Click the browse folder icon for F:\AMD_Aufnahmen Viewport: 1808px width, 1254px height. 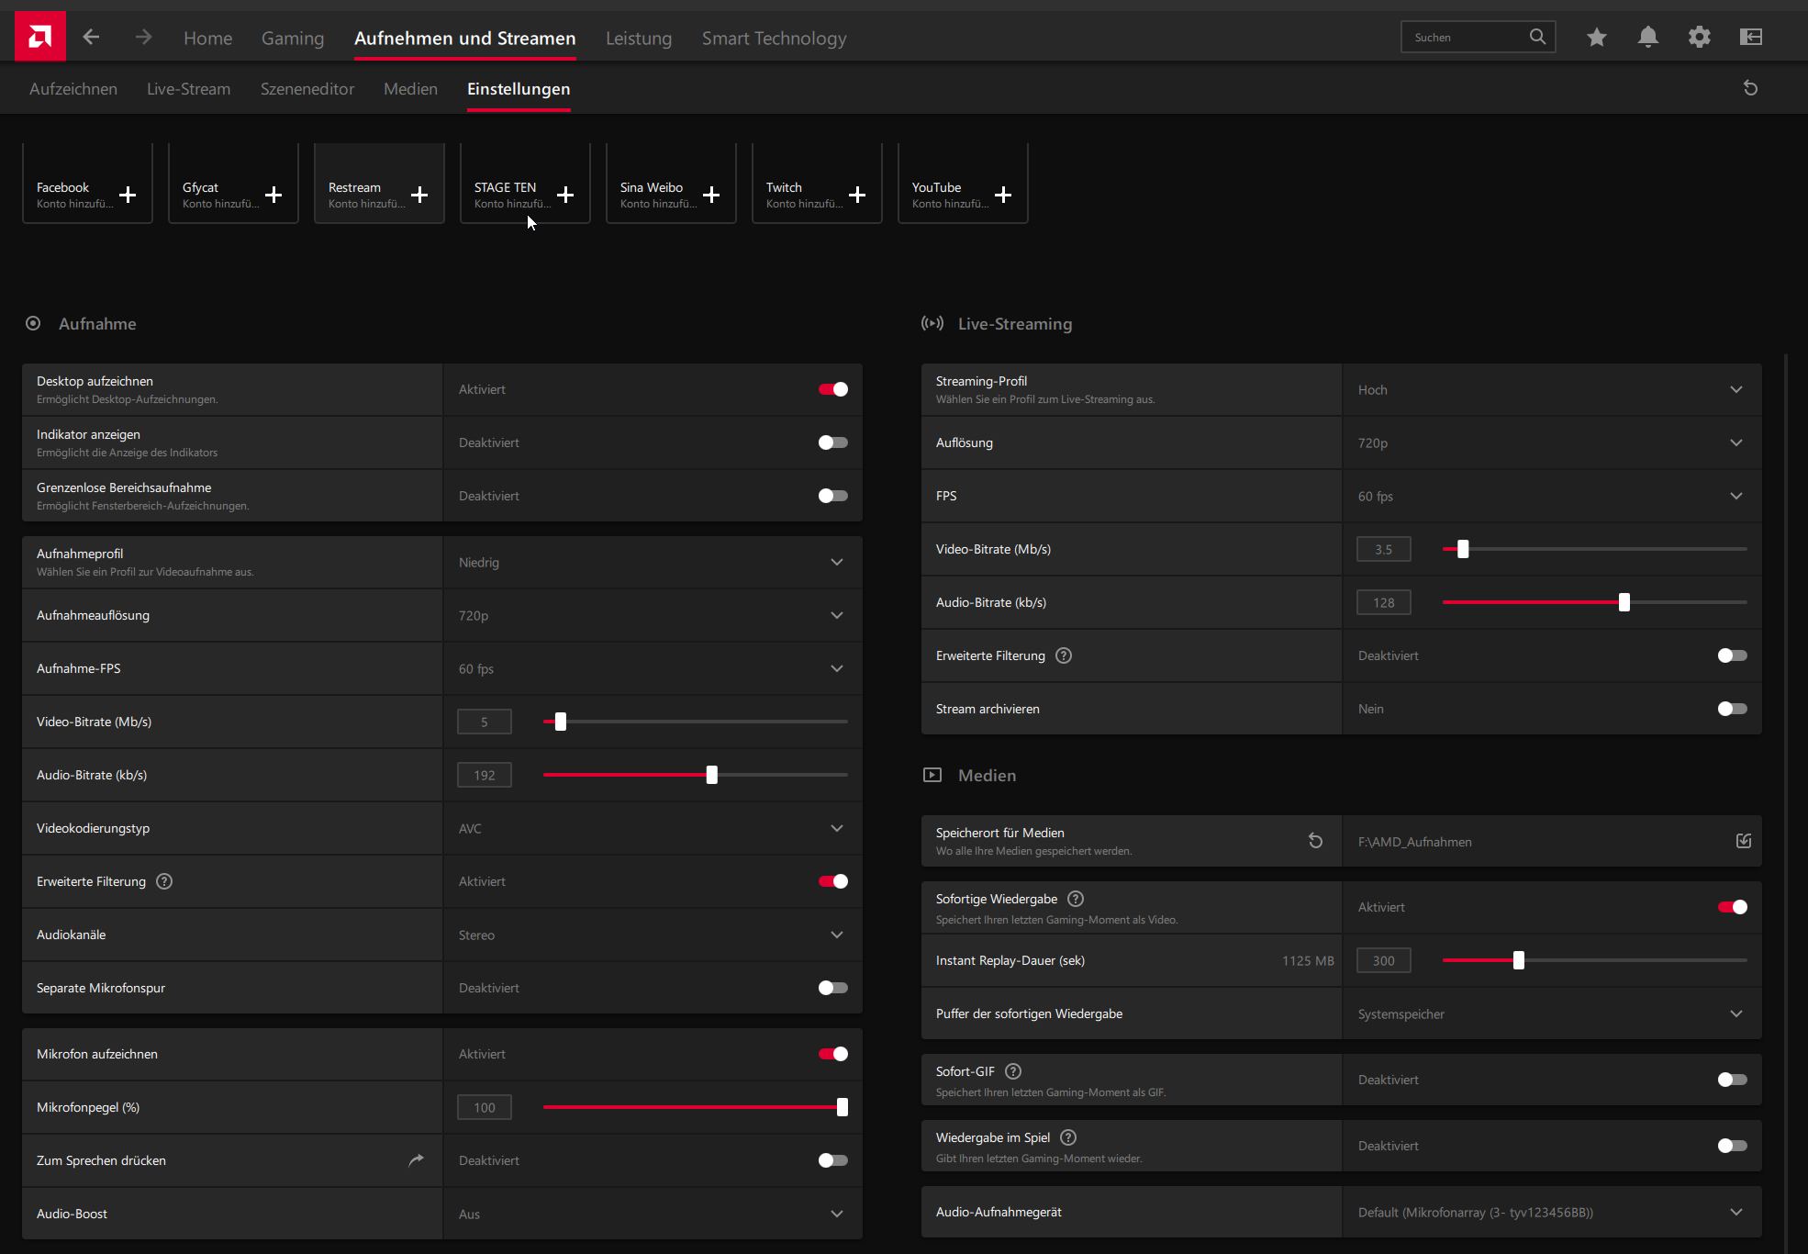pos(1743,841)
